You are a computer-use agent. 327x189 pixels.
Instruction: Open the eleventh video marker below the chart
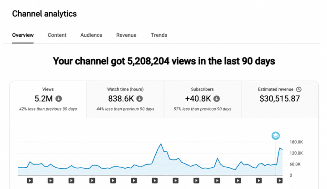pos(238,180)
